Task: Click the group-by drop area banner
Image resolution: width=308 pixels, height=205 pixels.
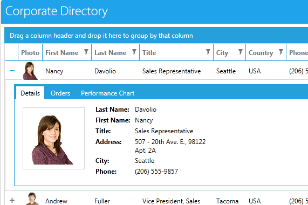Action: (156, 36)
